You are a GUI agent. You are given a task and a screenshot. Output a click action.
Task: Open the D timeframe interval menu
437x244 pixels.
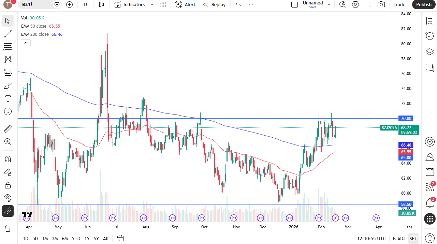(85, 4)
